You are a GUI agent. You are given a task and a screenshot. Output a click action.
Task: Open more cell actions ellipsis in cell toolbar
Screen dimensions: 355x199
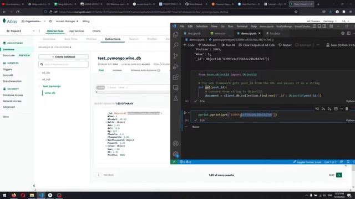341,109
